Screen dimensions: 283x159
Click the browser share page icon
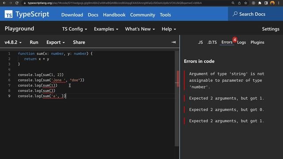(x=239, y=3)
